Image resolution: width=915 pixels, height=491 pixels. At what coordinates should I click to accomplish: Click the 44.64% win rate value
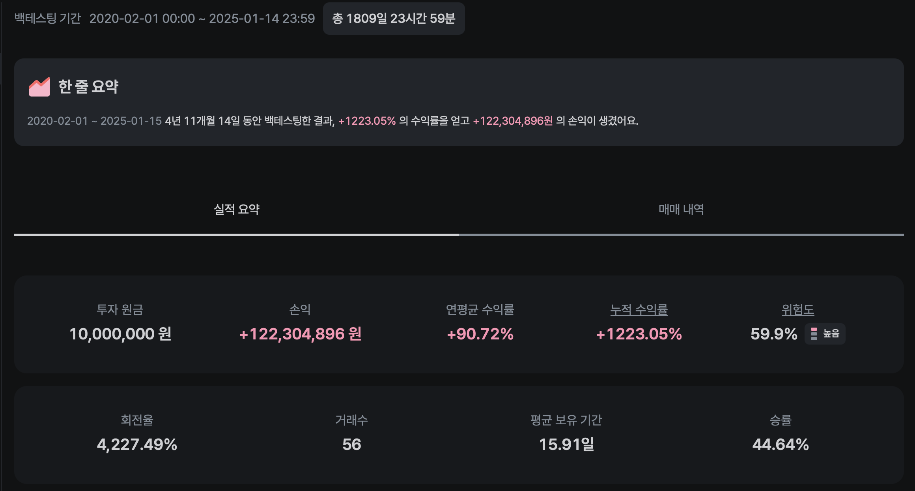click(x=781, y=444)
